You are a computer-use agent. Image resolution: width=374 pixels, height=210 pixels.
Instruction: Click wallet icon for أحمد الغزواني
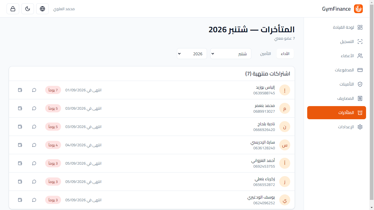click(x=20, y=163)
